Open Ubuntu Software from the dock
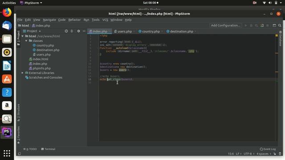The image size is (285, 160). tap(7, 79)
